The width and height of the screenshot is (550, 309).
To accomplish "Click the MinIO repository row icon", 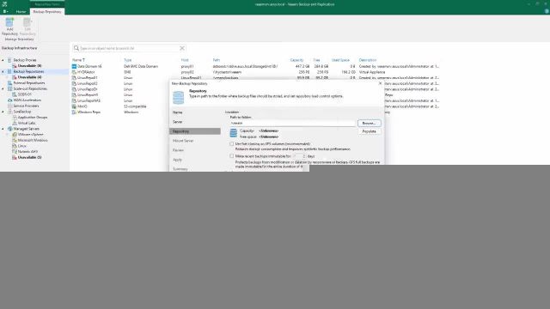I will click(x=74, y=106).
